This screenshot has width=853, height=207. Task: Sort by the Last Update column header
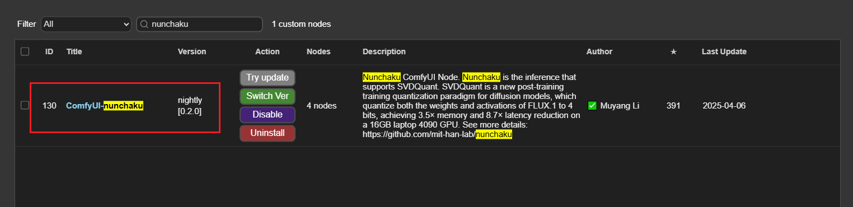[724, 51]
